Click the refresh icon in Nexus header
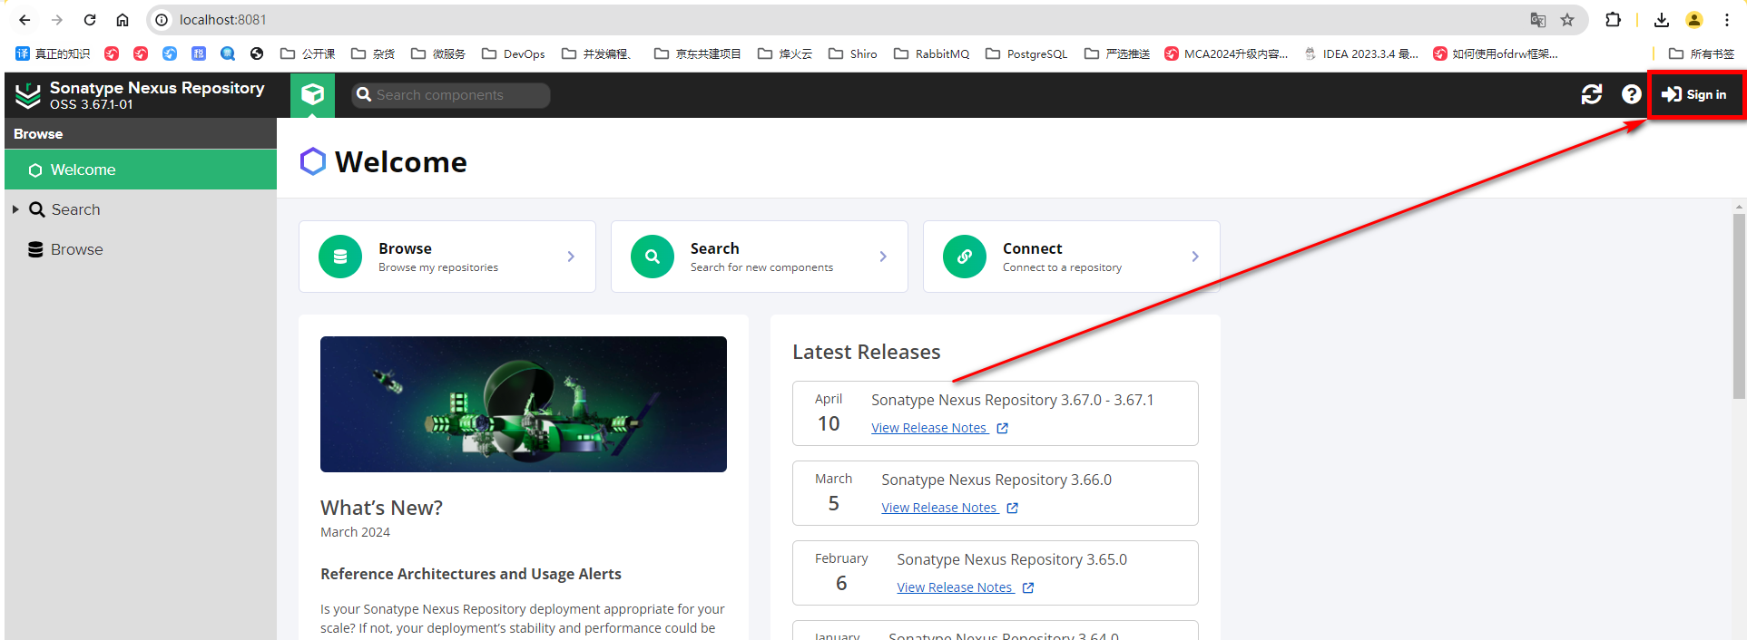Image resolution: width=1747 pixels, height=640 pixels. 1591,94
